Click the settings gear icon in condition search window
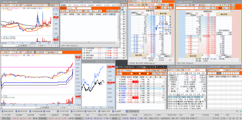Screen dimensions: 242x120 click(x=118, y=74)
